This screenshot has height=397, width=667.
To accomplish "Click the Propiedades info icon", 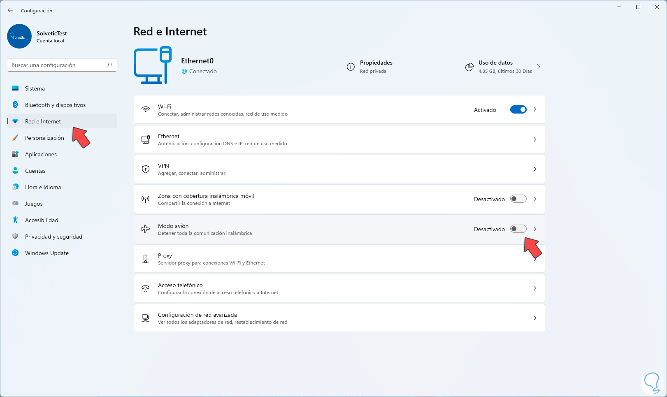I will pyautogui.click(x=351, y=67).
